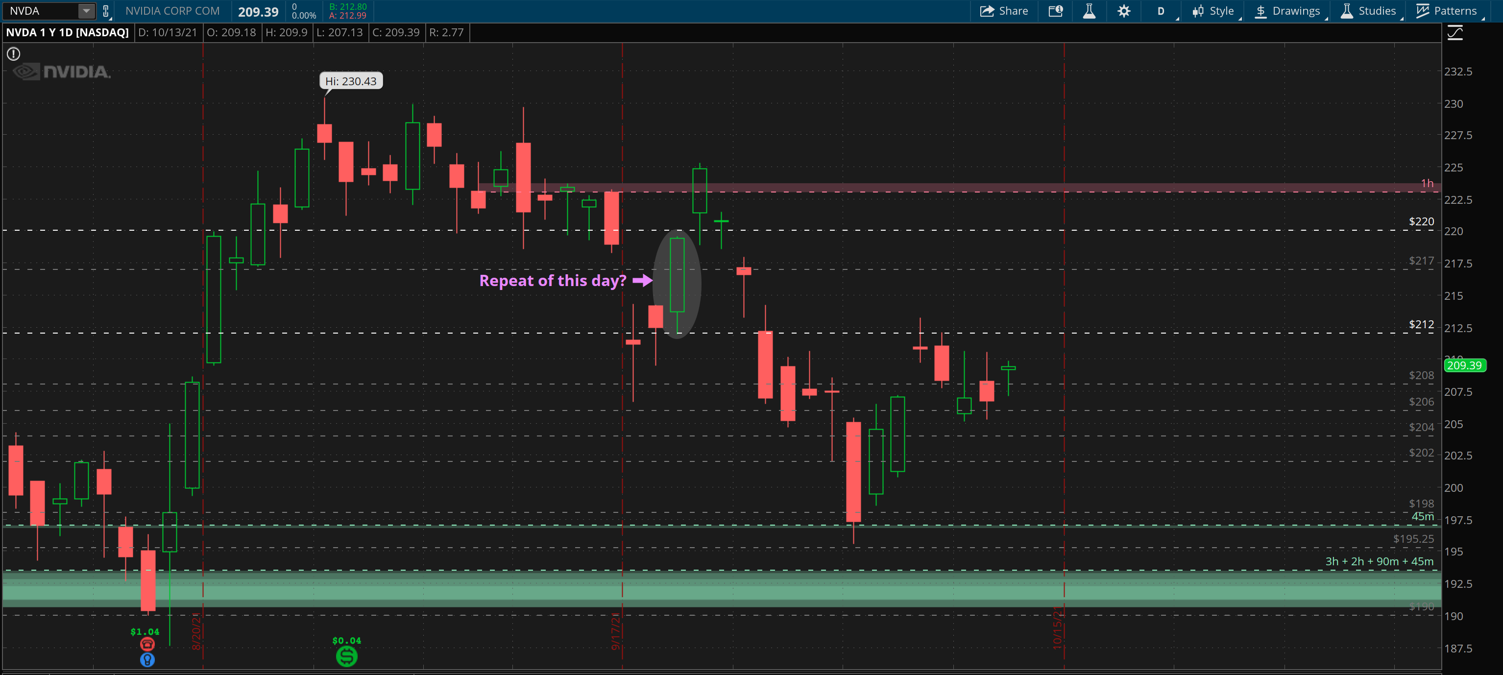Click the Share button
The width and height of the screenshot is (1503, 675).
(1005, 10)
